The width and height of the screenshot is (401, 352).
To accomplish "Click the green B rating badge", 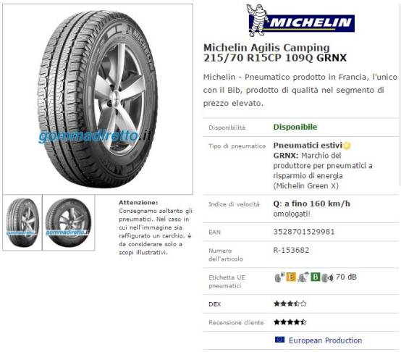I will pyautogui.click(x=316, y=277).
